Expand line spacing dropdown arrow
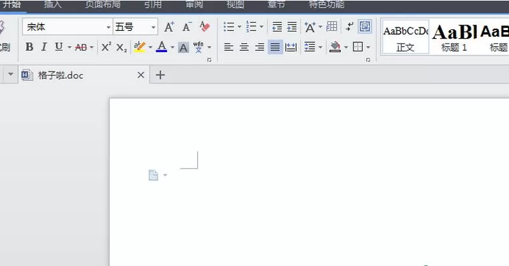 coord(321,47)
